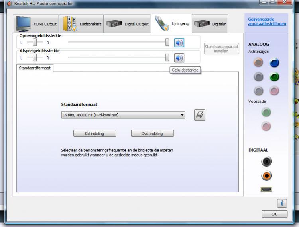Open Geavanceerde apparaatinstellingen link
Viewport: 299px width, 227px height.
[x=267, y=21]
